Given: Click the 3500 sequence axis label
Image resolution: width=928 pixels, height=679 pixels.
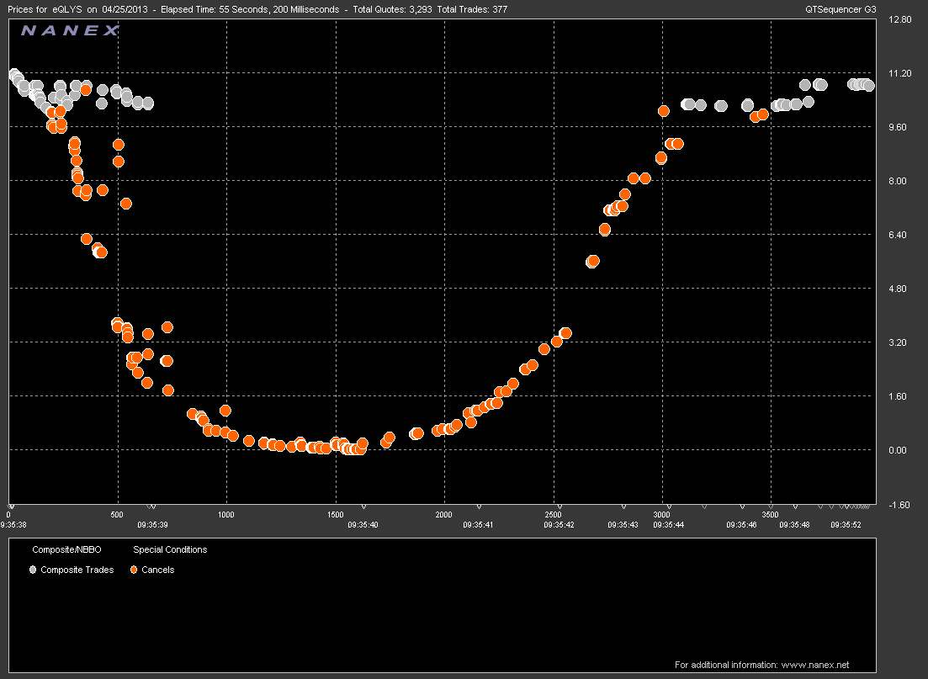Looking at the screenshot, I should 770,514.
